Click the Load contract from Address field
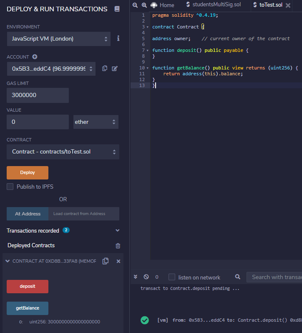Screen dimensions: 302x333 pyautogui.click(x=84, y=214)
